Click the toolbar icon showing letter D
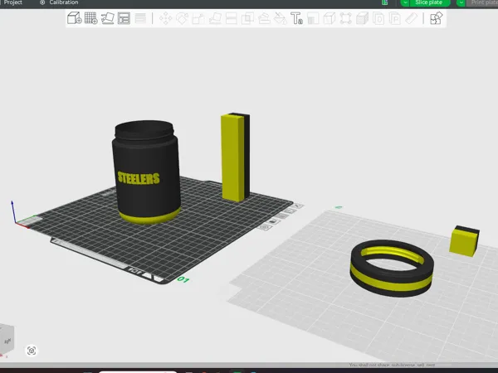 (378, 18)
